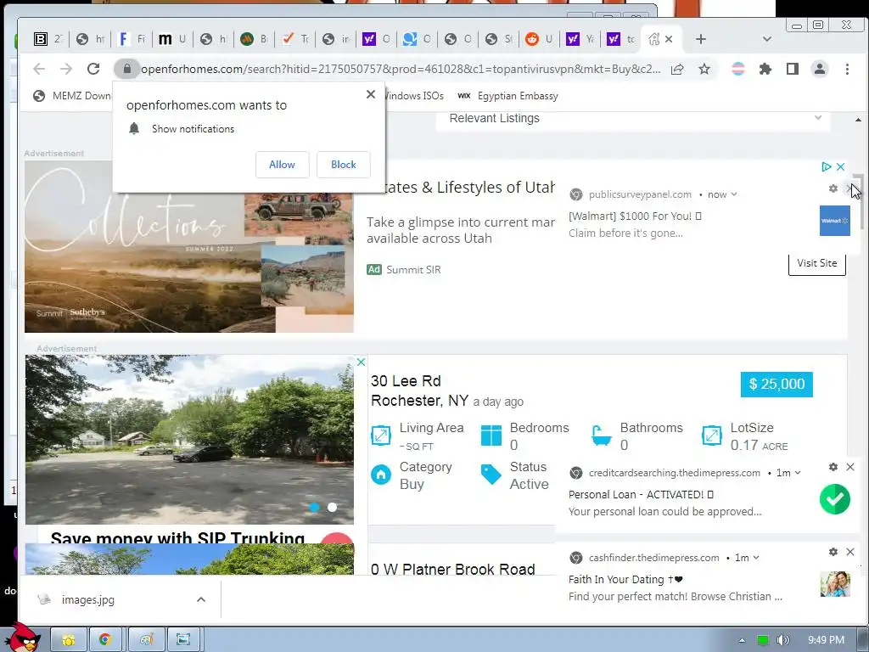
Task: Switch to the first Yahoo tab
Action: click(x=376, y=39)
